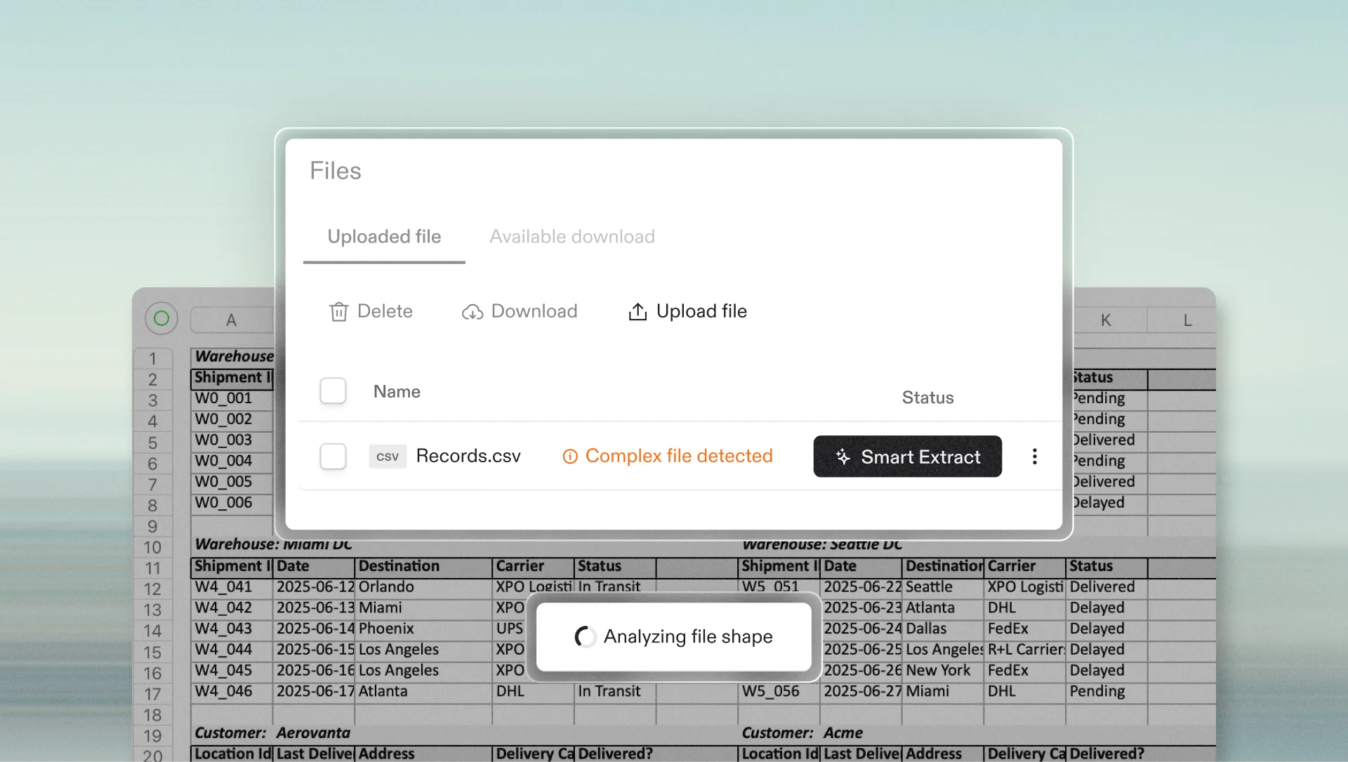The width and height of the screenshot is (1348, 762).
Task: Click the loading spinner in analyzing toast
Action: tap(585, 636)
